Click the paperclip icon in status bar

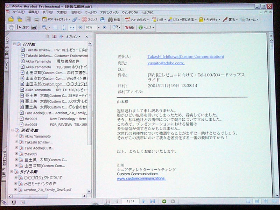pyautogui.click(x=4, y=203)
